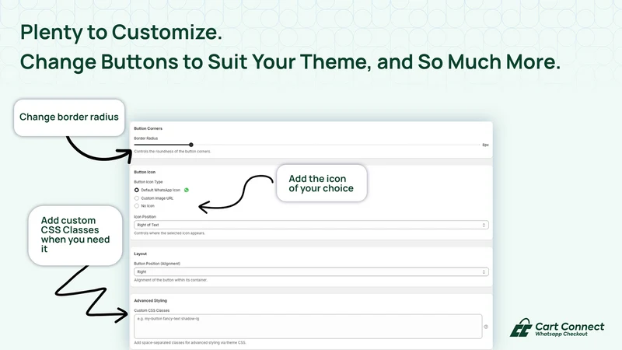Select the No Icon radio option

(x=137, y=206)
